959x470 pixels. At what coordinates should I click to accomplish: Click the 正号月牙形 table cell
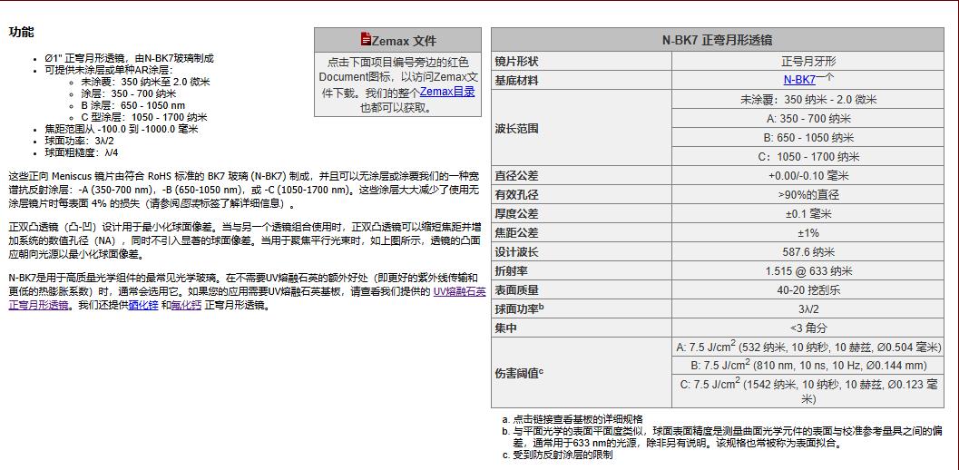(807, 62)
